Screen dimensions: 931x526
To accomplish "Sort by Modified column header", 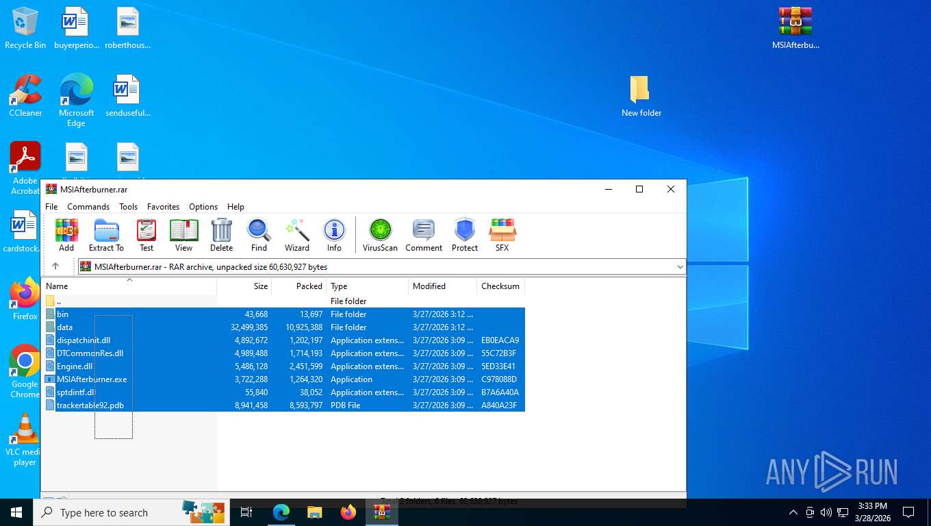I will pyautogui.click(x=443, y=286).
